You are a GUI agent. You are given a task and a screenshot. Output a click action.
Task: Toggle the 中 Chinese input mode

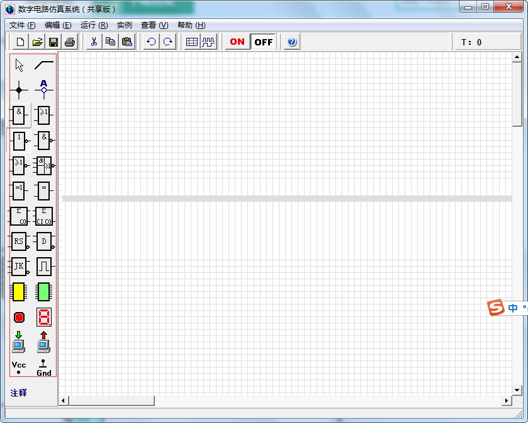(513, 308)
